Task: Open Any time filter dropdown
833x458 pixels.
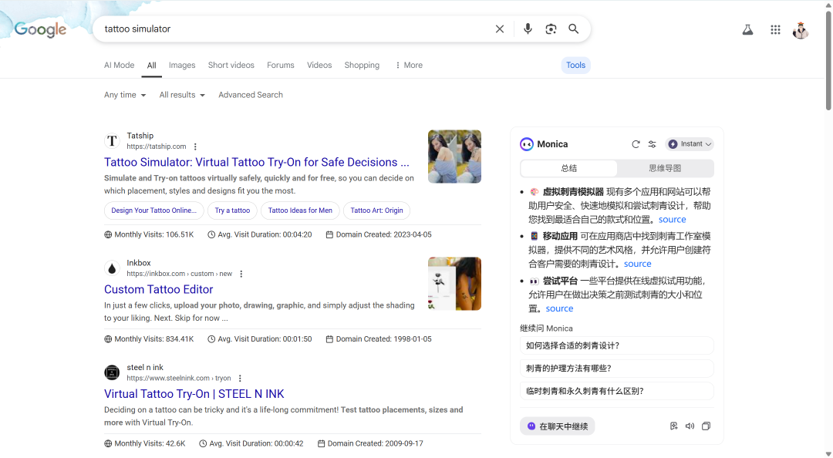Action: click(125, 95)
